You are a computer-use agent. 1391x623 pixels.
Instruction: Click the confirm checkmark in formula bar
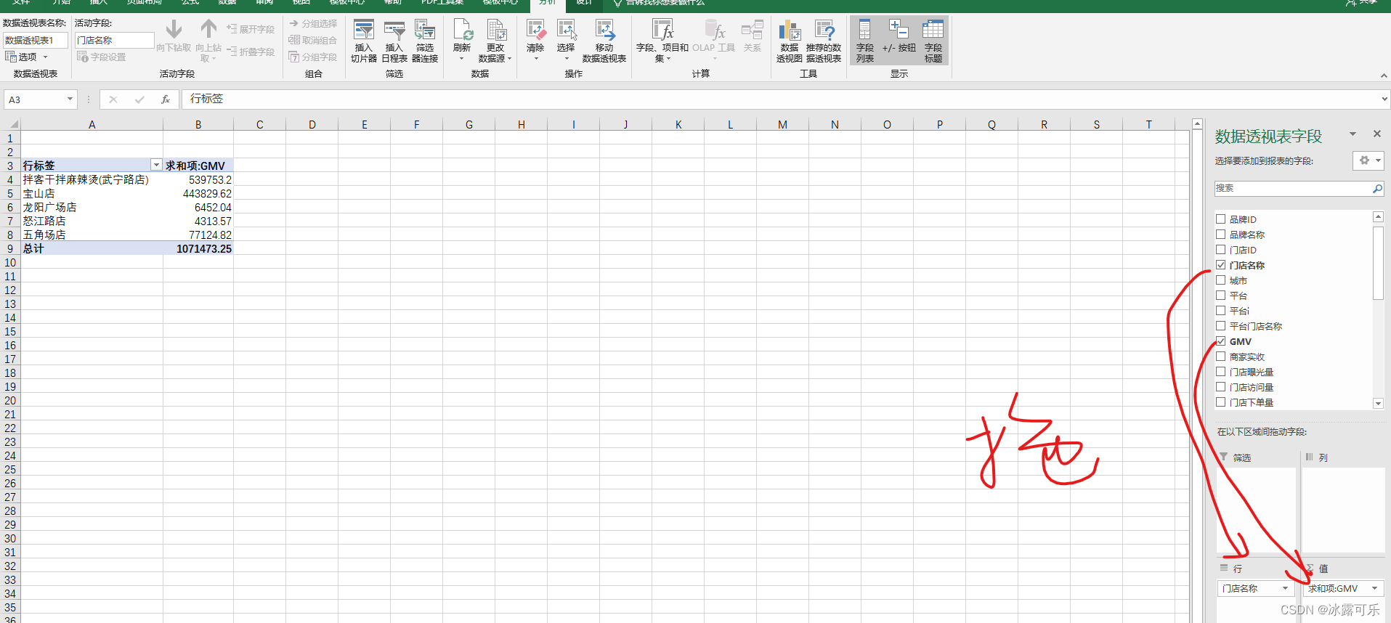pyautogui.click(x=139, y=99)
